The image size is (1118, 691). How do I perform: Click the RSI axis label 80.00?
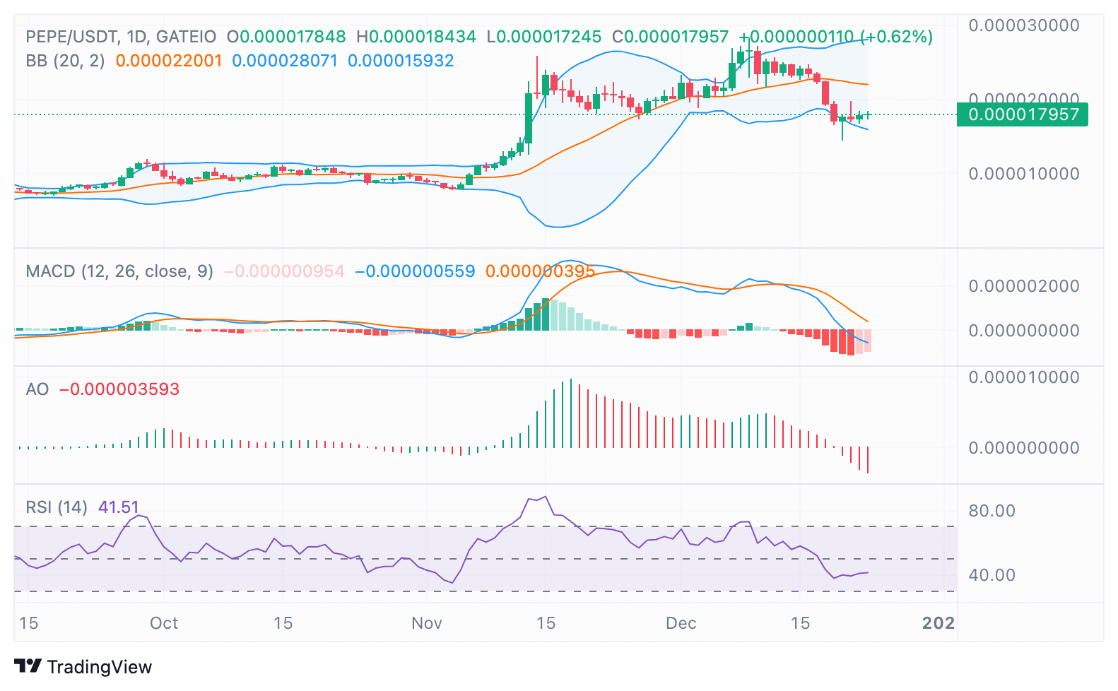point(992,511)
